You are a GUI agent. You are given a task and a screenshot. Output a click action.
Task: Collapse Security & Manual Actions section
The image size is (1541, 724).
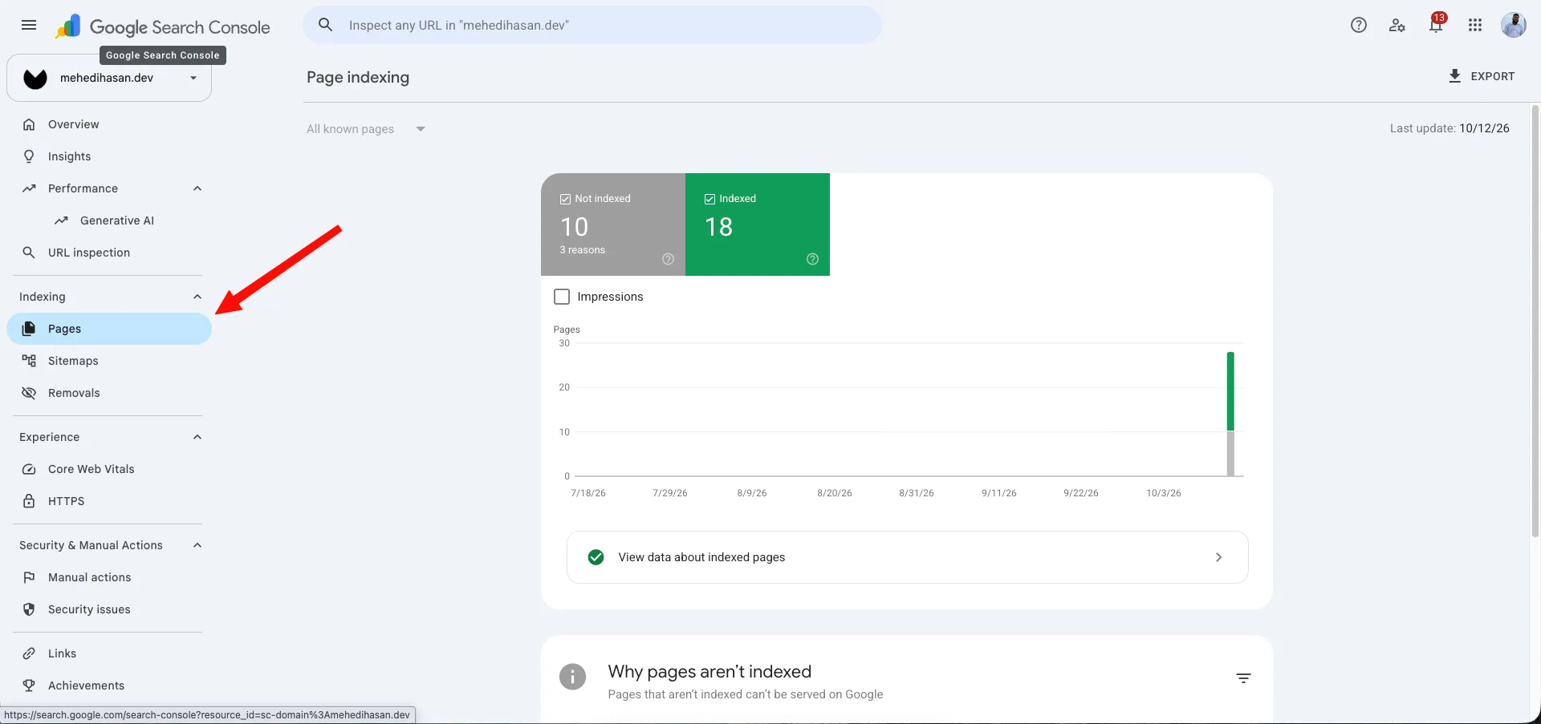[197, 545]
